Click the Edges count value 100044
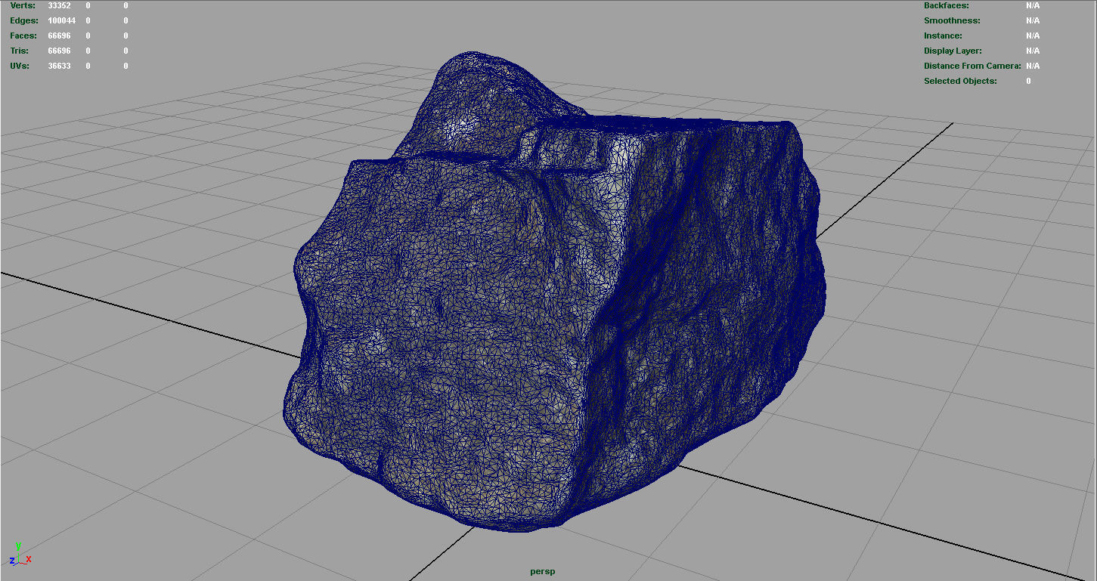The image size is (1097, 581). (61, 20)
